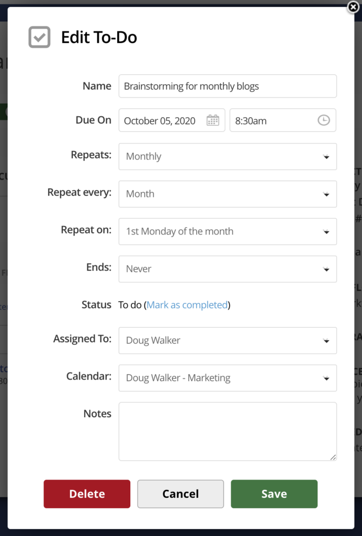Mark the to-do as completed

pos(187,304)
